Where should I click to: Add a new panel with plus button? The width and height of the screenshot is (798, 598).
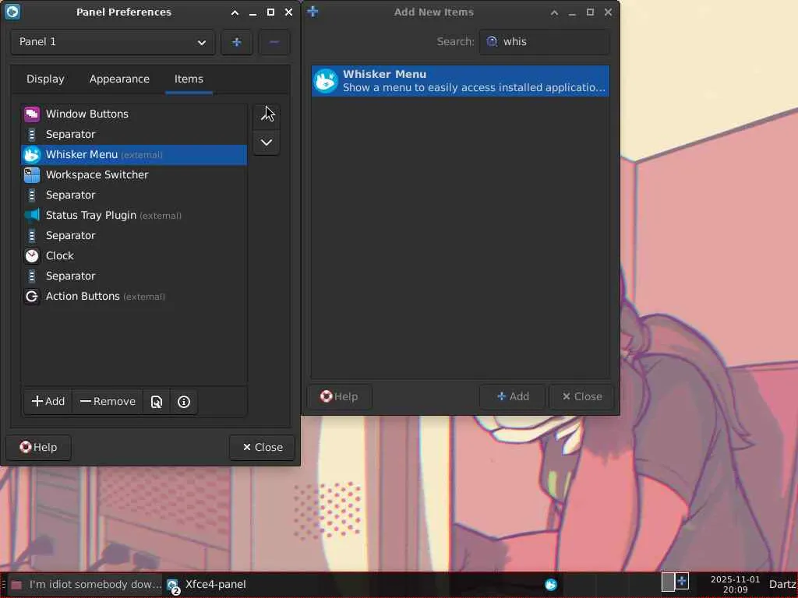pyautogui.click(x=237, y=42)
